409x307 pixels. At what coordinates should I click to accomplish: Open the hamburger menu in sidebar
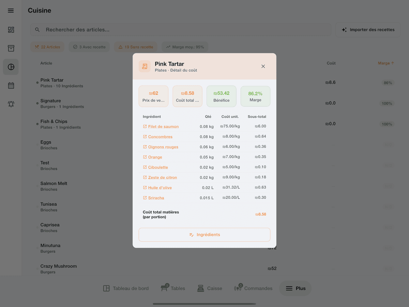[11, 11]
